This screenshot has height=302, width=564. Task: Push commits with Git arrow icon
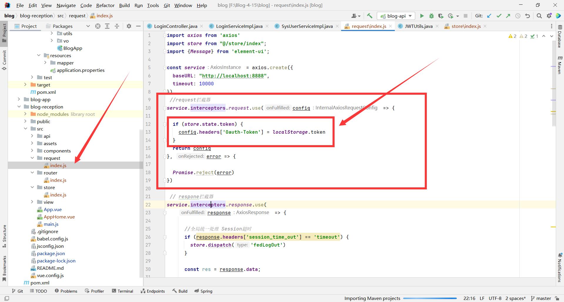tap(508, 16)
